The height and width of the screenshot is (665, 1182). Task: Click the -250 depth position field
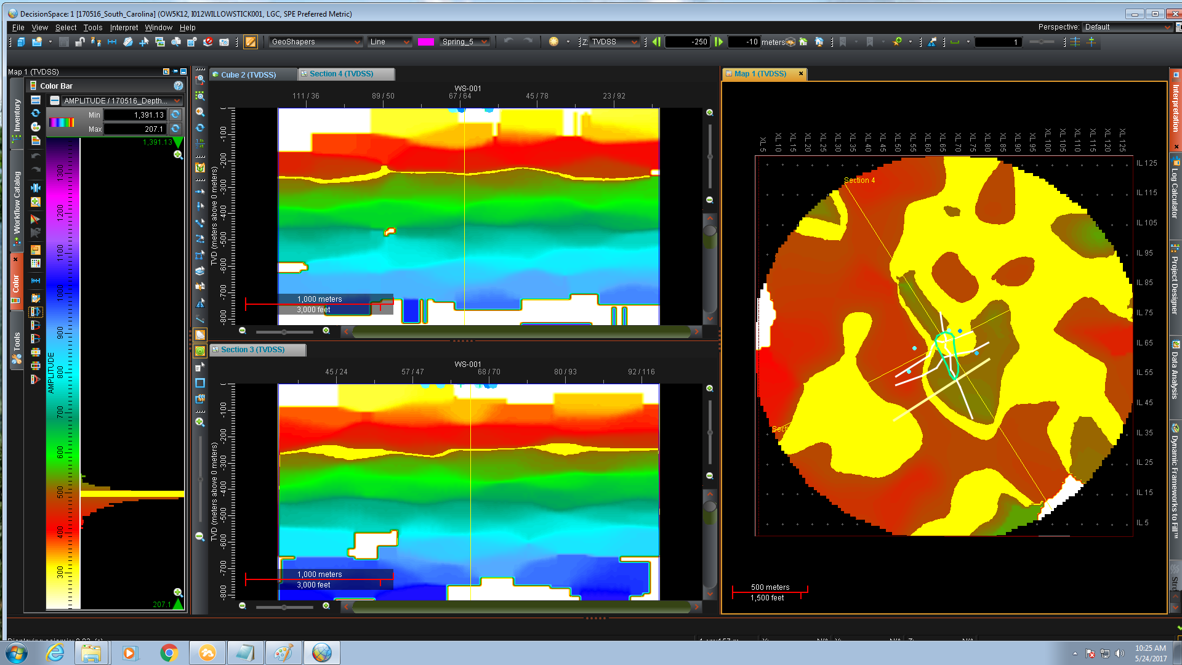point(688,42)
